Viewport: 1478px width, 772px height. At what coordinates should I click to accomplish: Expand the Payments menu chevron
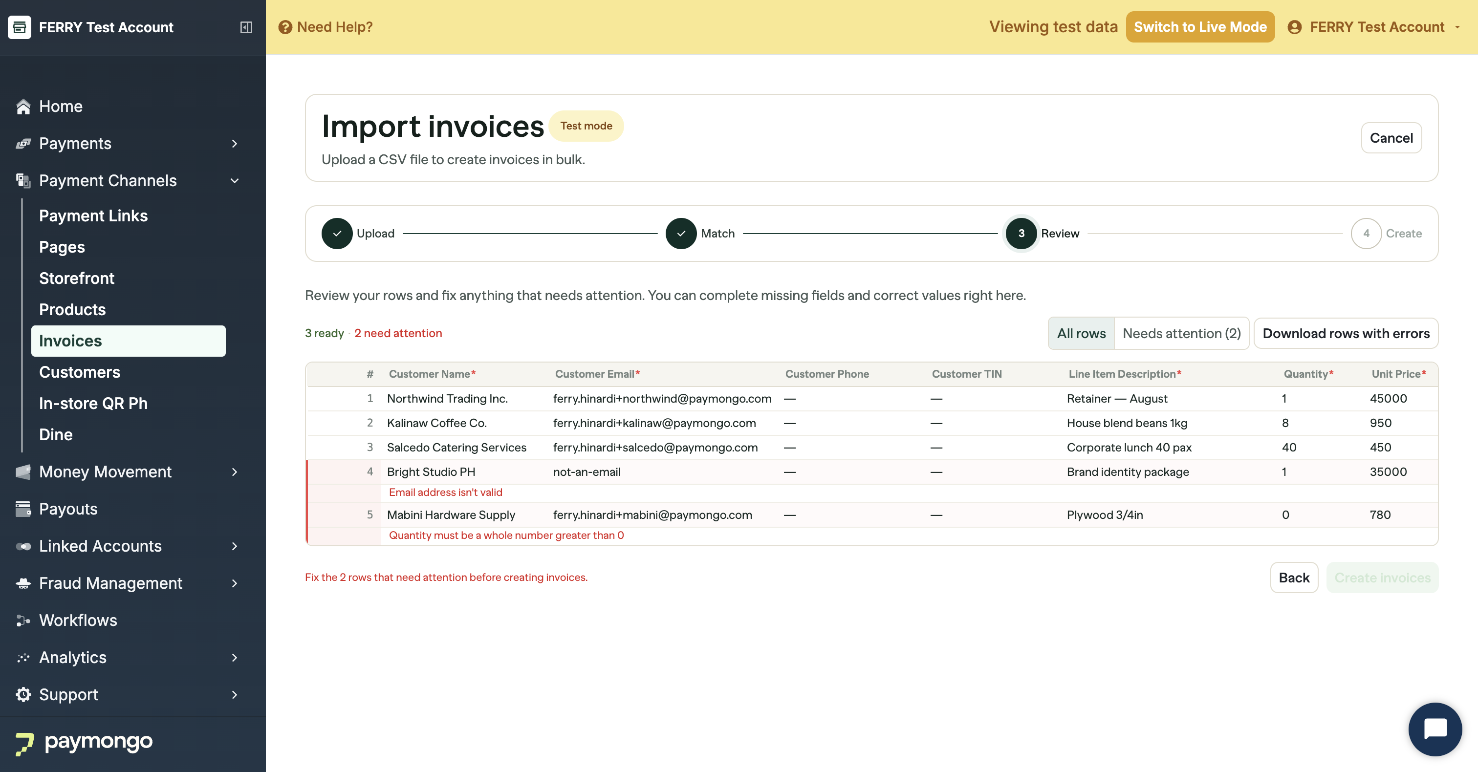(x=234, y=143)
